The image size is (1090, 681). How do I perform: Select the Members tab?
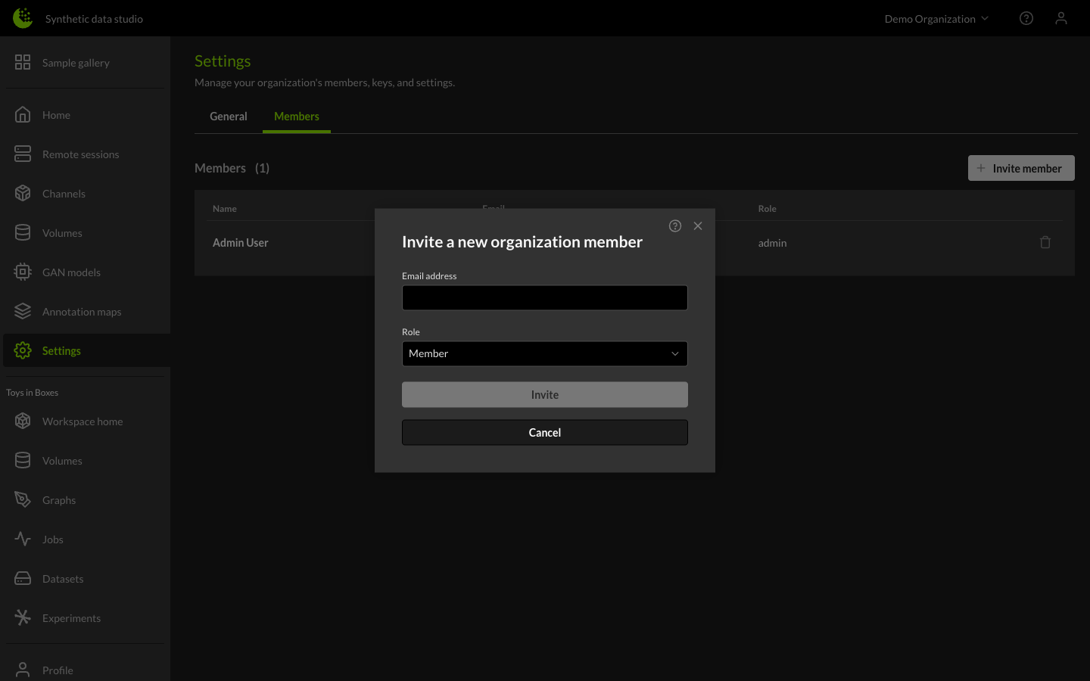coord(296,116)
